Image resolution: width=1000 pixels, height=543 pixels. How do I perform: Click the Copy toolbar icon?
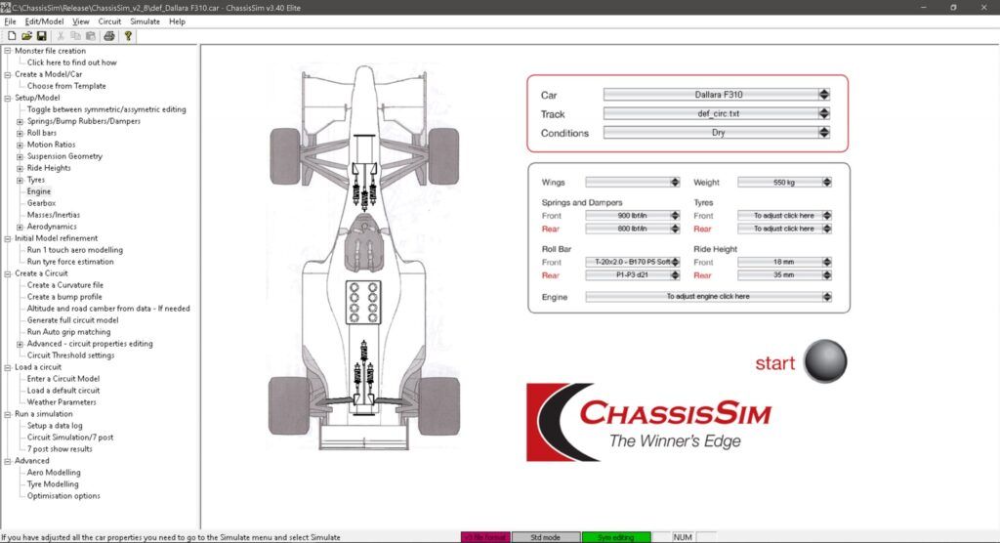(75, 36)
